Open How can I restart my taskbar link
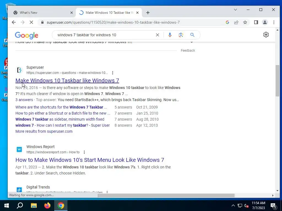Screen dimensions: 282x211 tap(63, 125)
